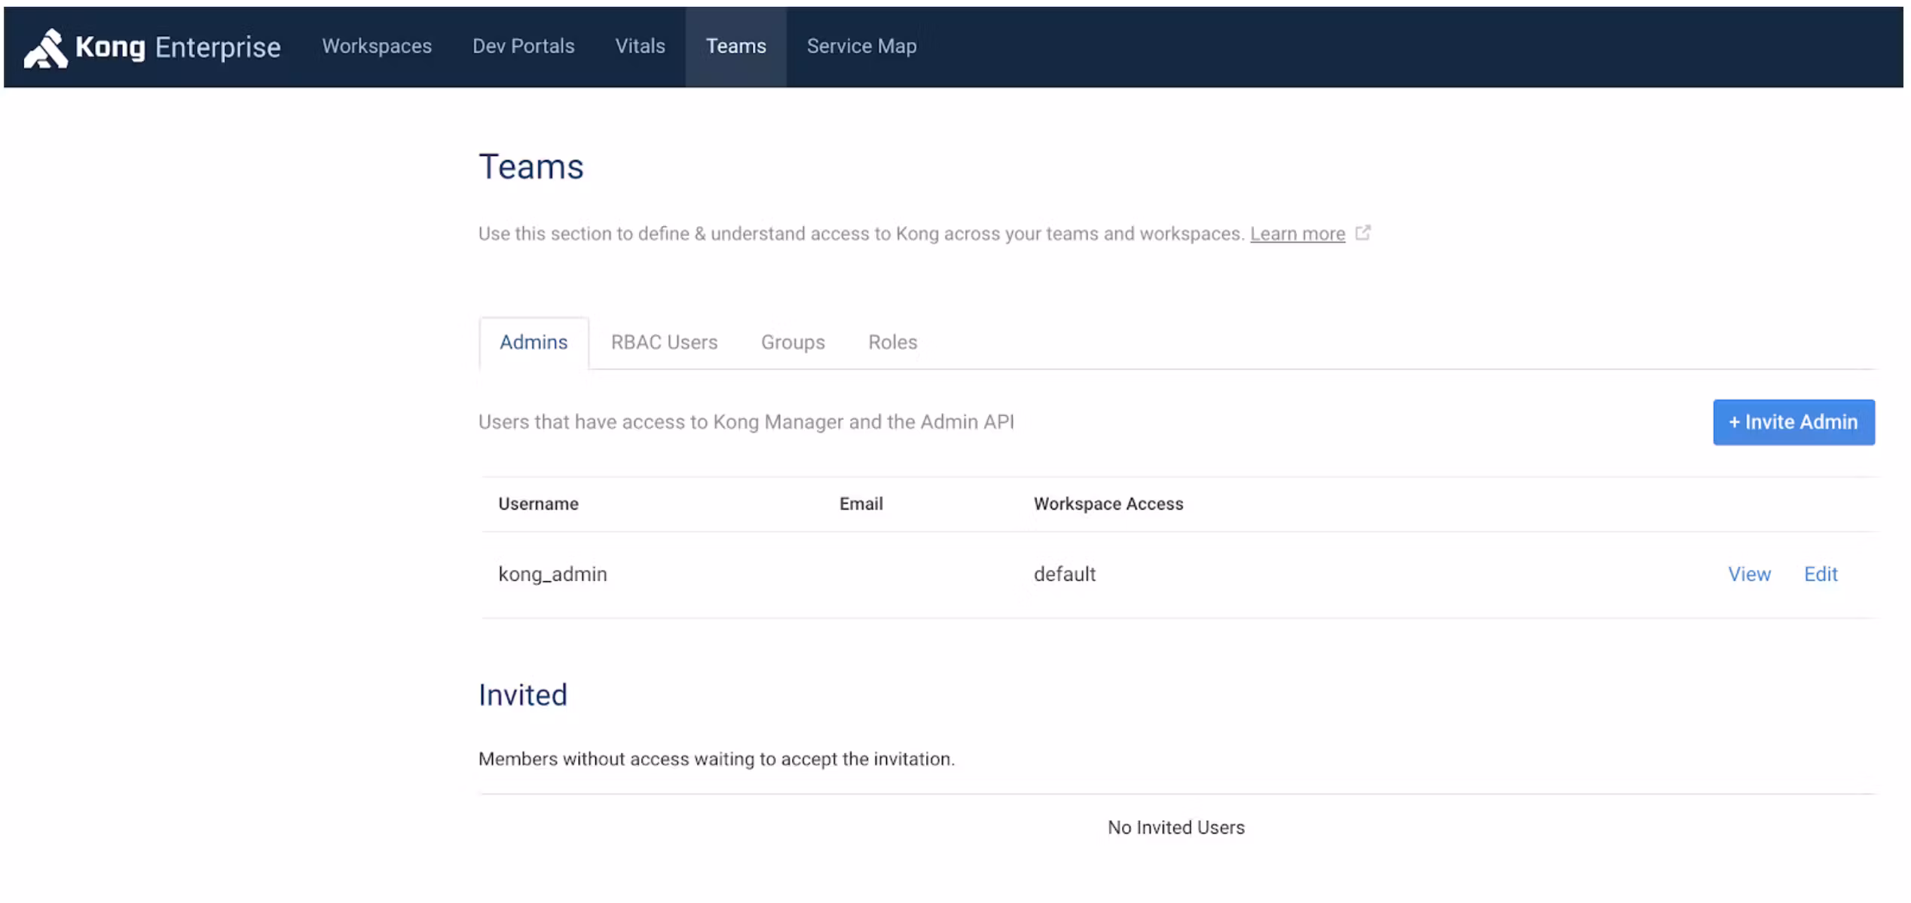Switch to the Roles tab

pyautogui.click(x=892, y=342)
